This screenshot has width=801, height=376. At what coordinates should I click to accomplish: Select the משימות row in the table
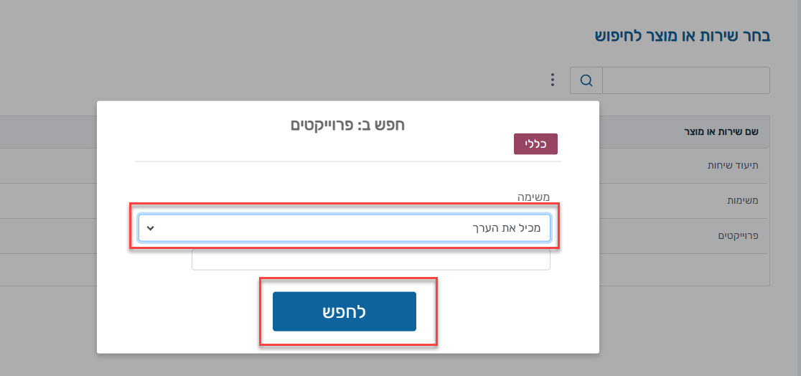click(x=685, y=201)
